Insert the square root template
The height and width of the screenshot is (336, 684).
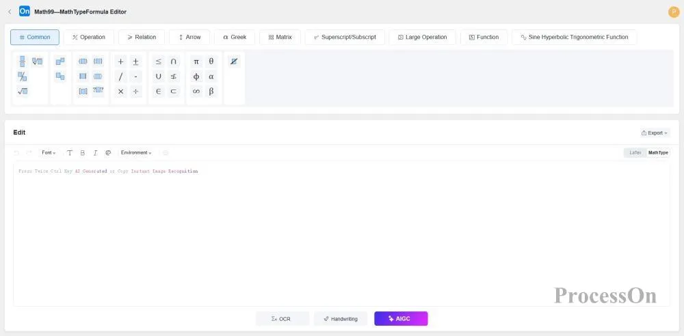pos(23,92)
